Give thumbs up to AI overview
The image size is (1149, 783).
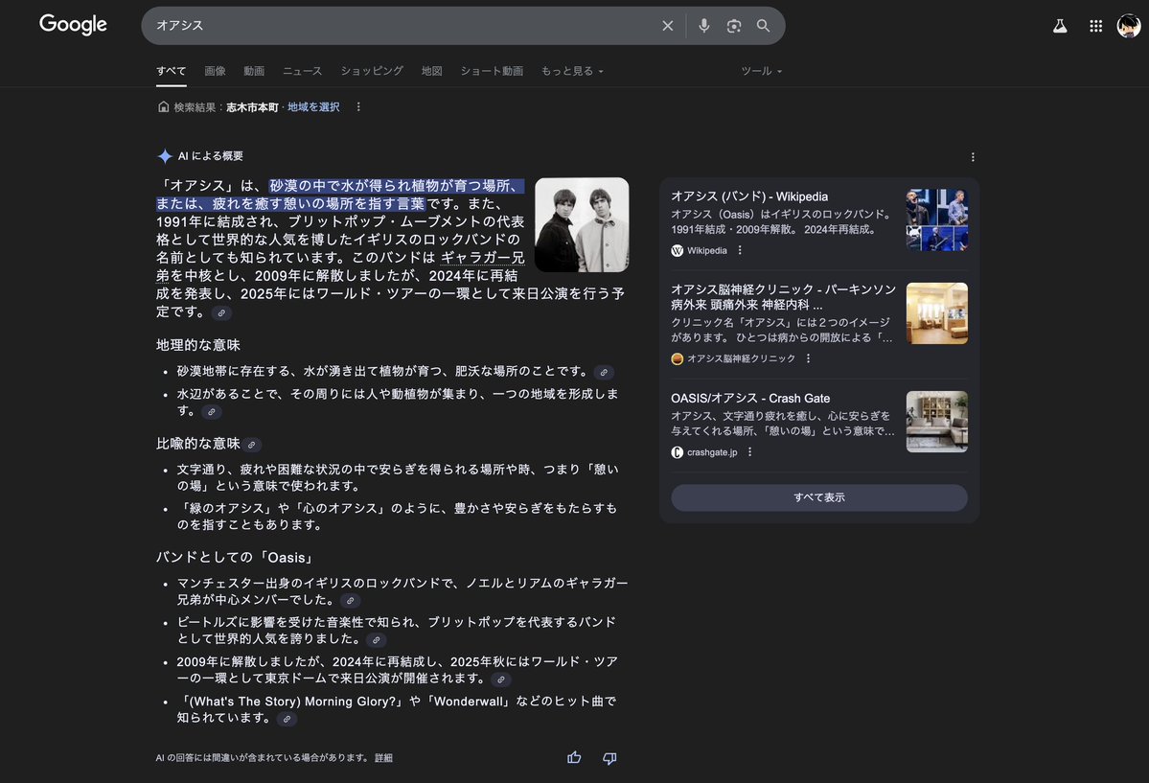574,758
